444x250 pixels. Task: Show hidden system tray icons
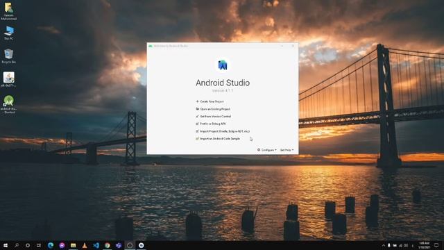pos(384,245)
